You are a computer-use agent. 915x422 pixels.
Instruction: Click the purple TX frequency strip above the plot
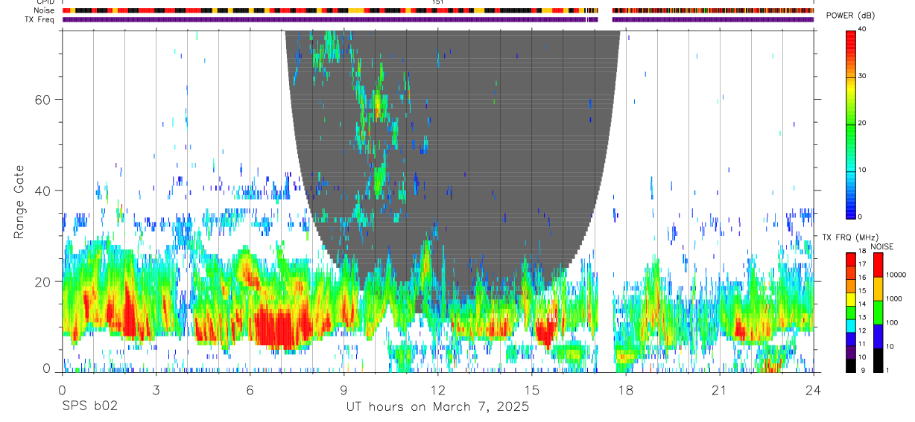tap(437, 19)
